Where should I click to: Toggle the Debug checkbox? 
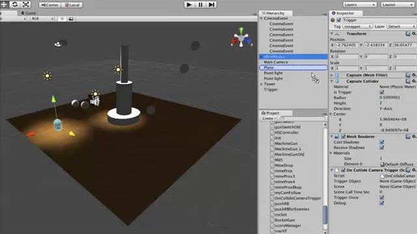[382, 203]
